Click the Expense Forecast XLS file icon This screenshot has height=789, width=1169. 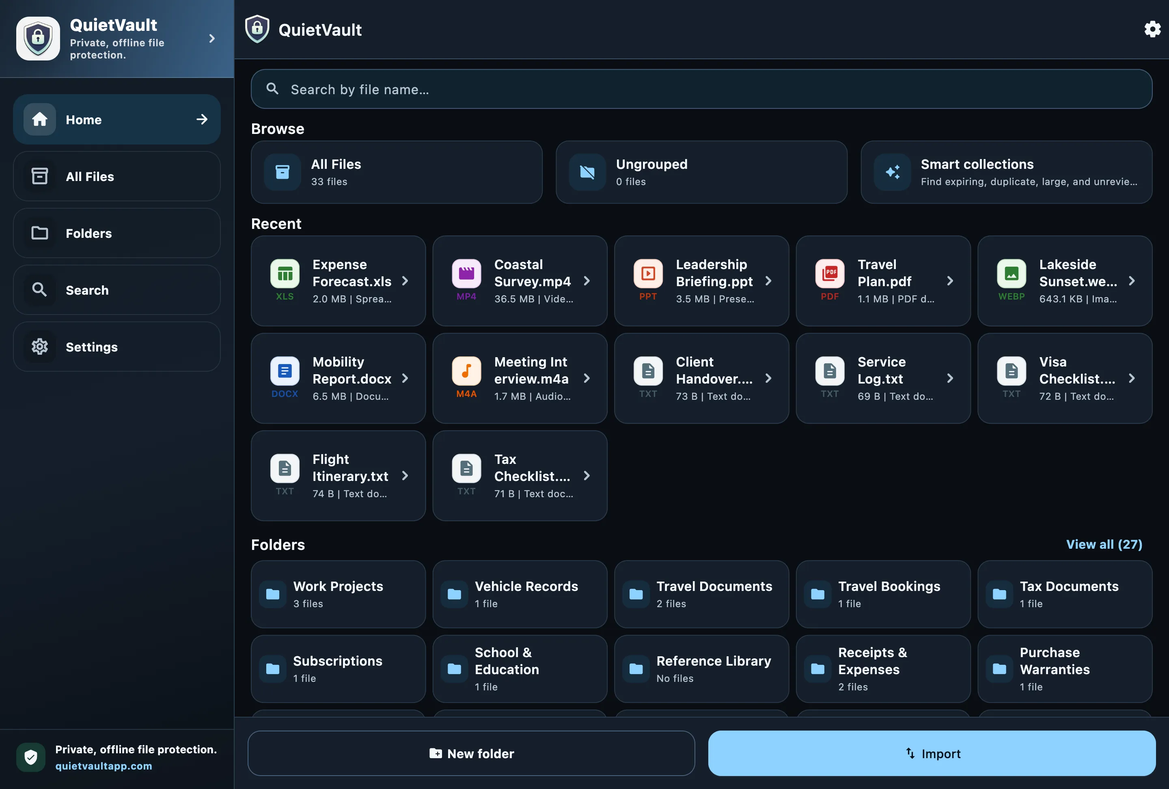(x=285, y=274)
